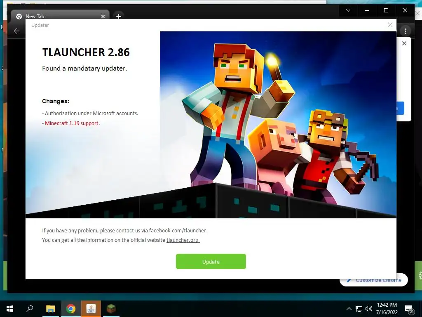Close the New Tab in Chrome
Viewport: 422px width, 317px height.
pos(103,17)
